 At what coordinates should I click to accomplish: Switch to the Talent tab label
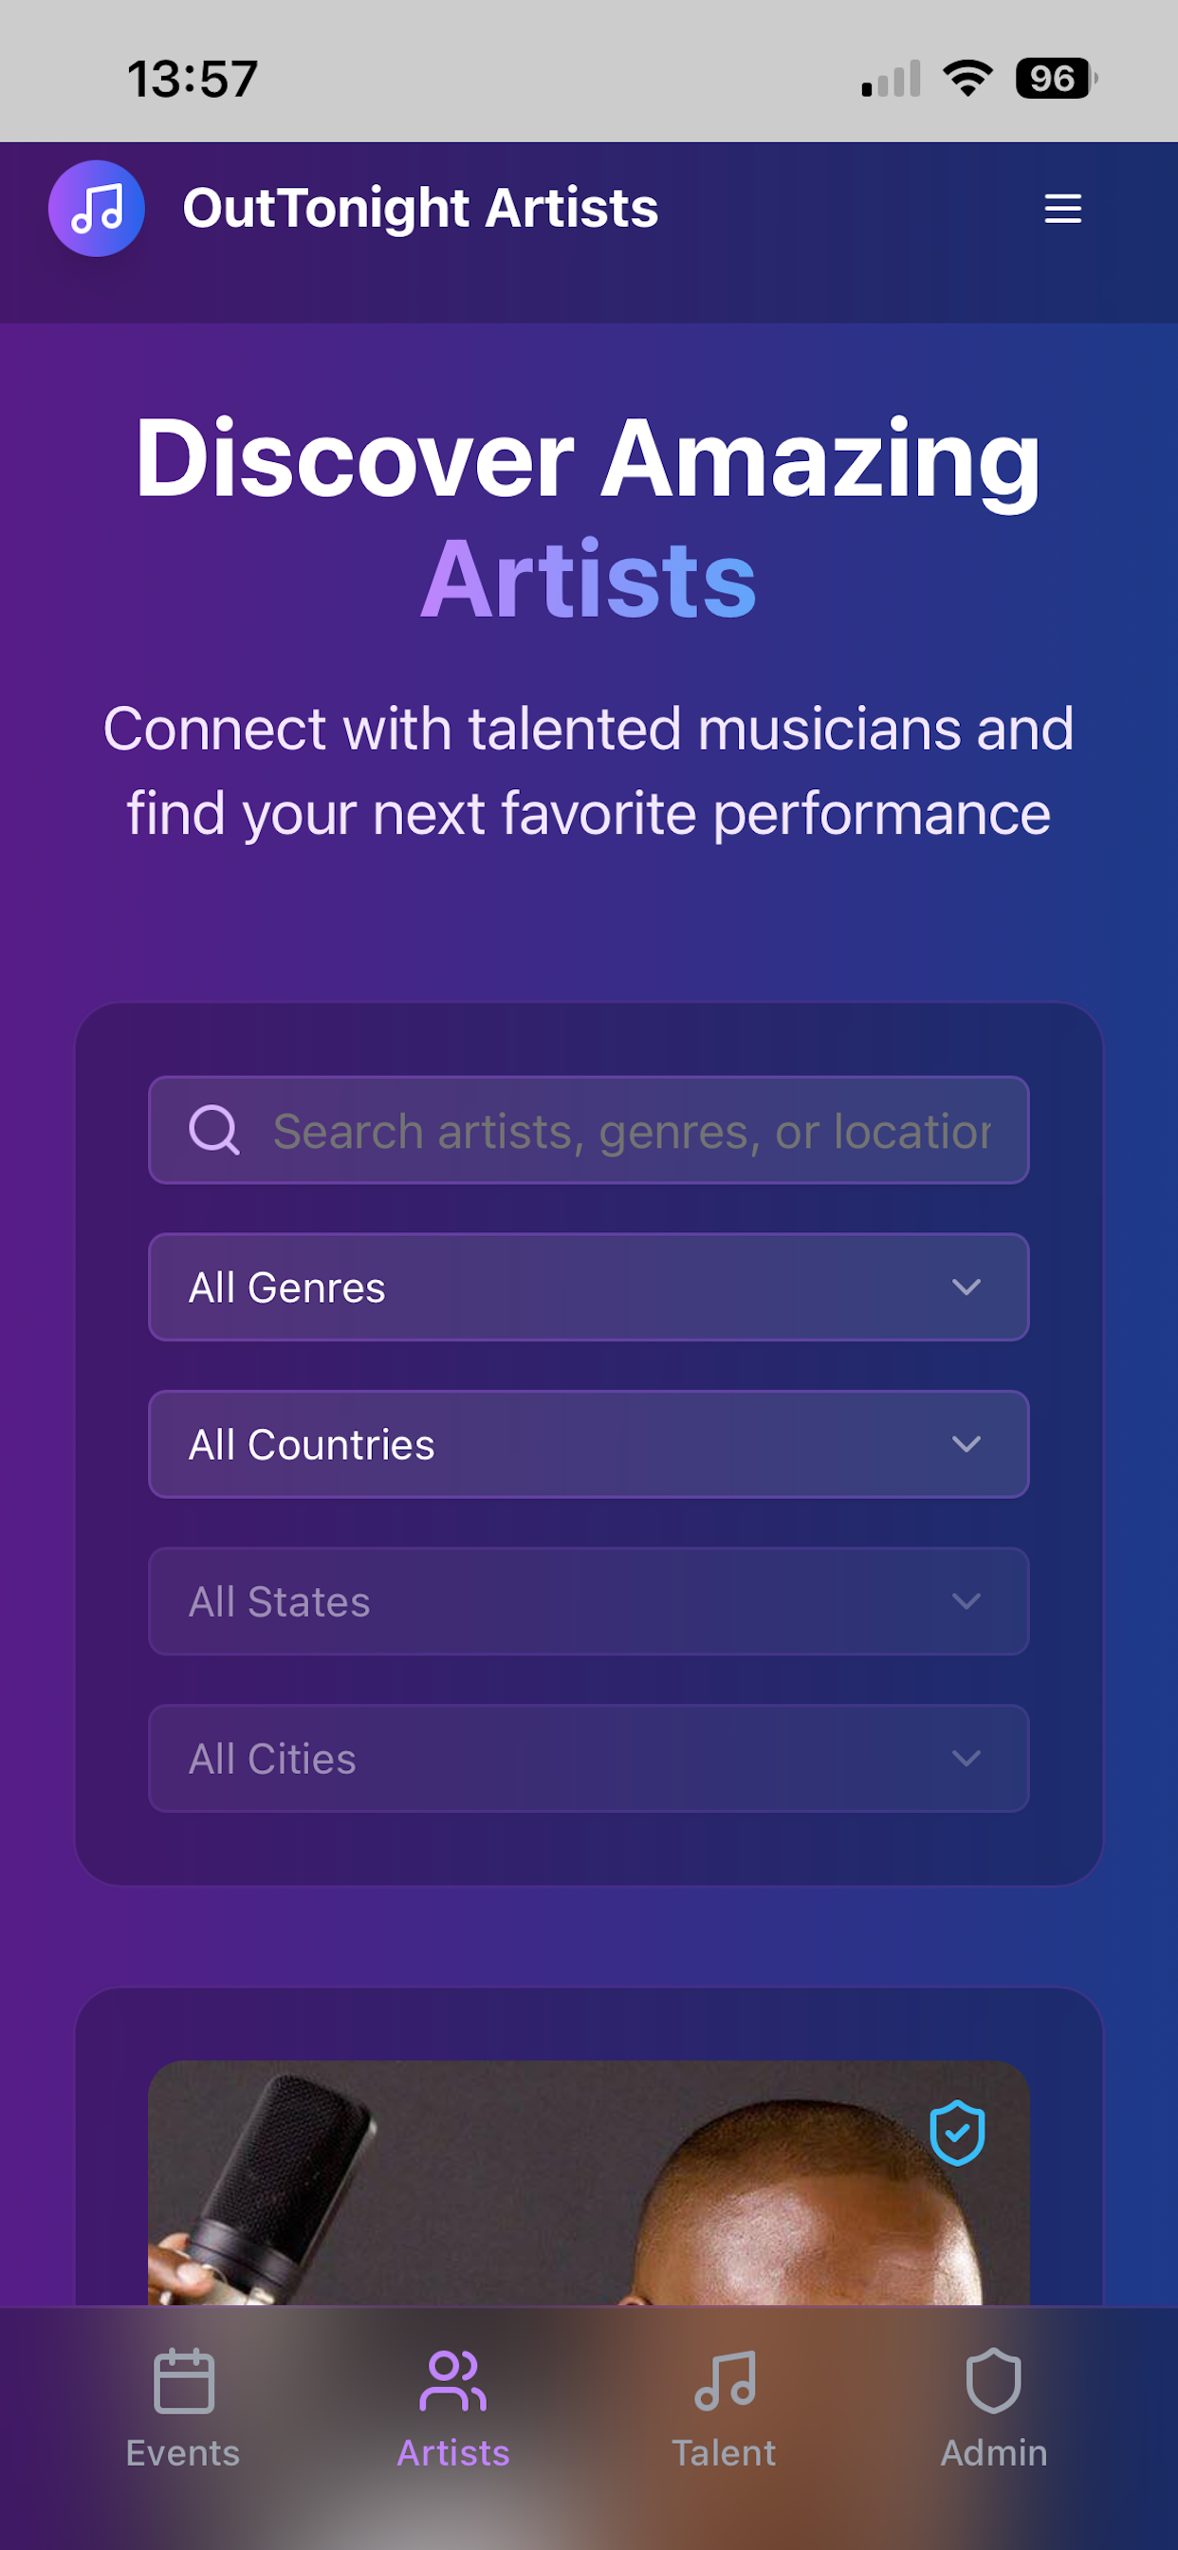tap(724, 2454)
